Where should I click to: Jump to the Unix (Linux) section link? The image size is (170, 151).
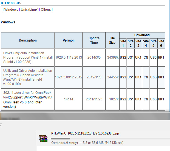pos(30,10)
